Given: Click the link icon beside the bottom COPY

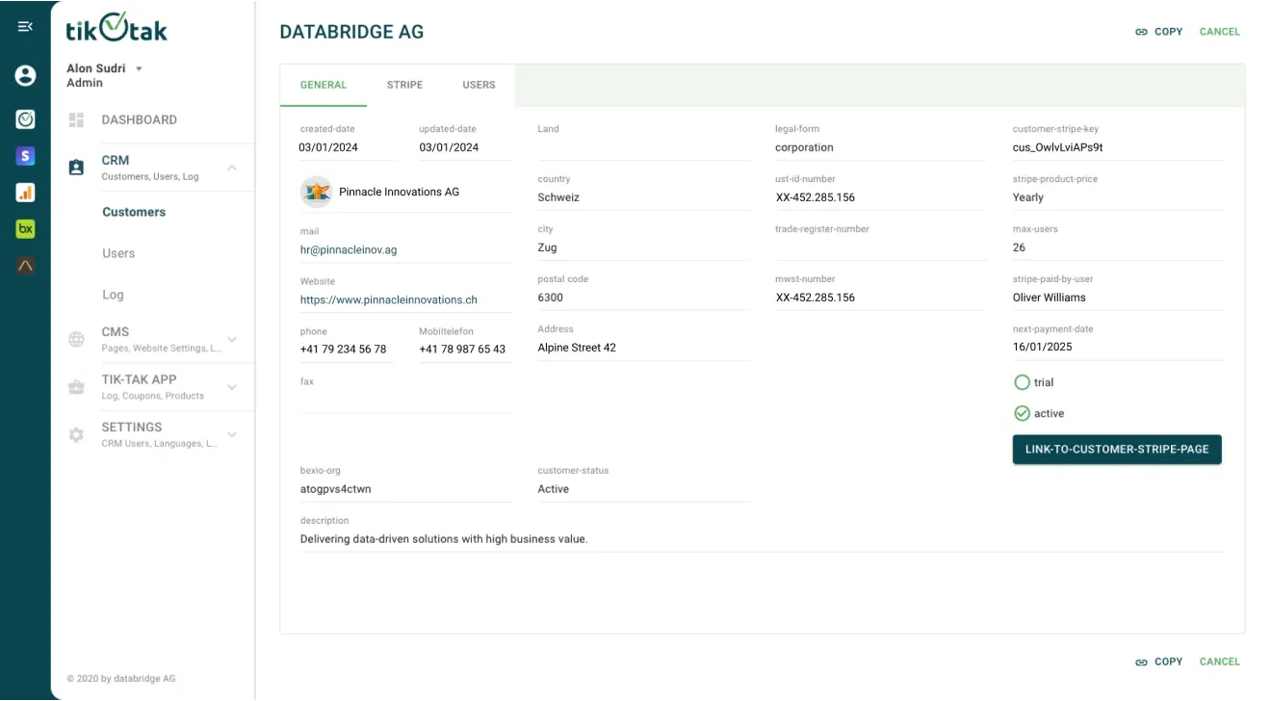Looking at the screenshot, I should pos(1141,662).
